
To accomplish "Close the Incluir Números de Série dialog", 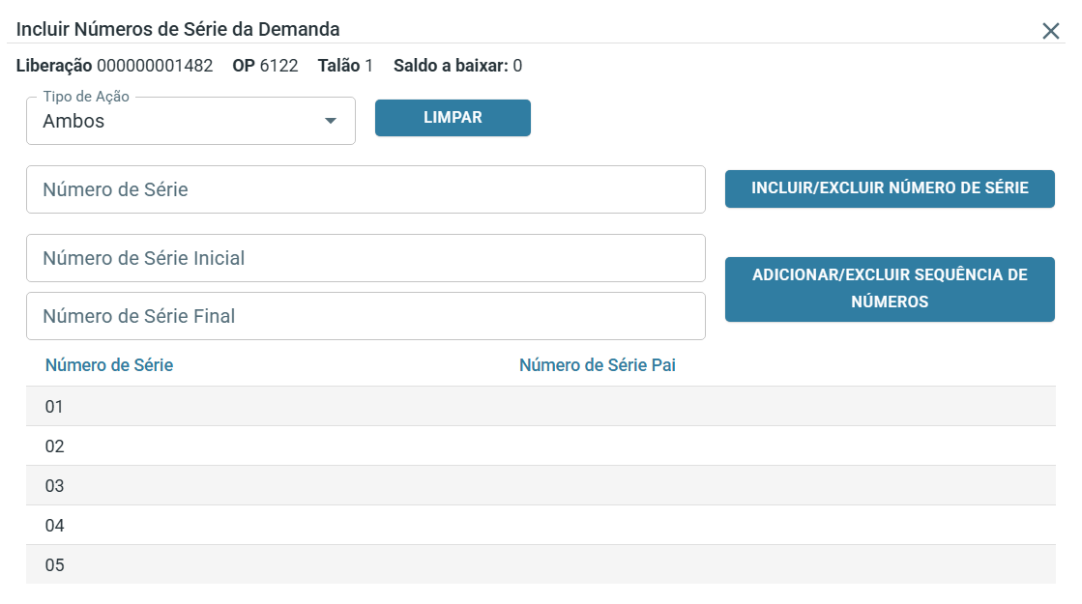I will click(1051, 31).
